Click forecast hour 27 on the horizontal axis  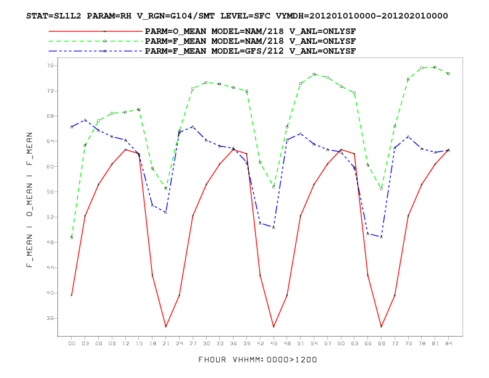(193, 343)
